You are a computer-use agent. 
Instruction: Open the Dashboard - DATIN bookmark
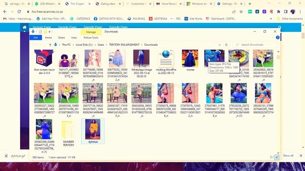(221, 19)
